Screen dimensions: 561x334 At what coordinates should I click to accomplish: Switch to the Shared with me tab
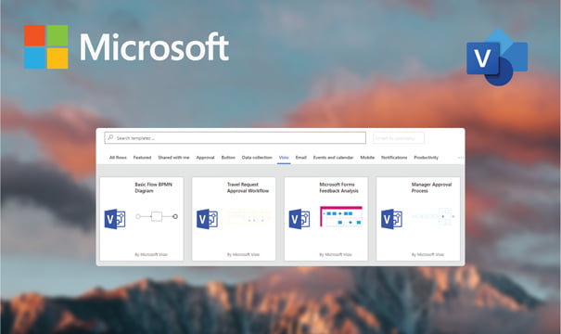coord(173,158)
